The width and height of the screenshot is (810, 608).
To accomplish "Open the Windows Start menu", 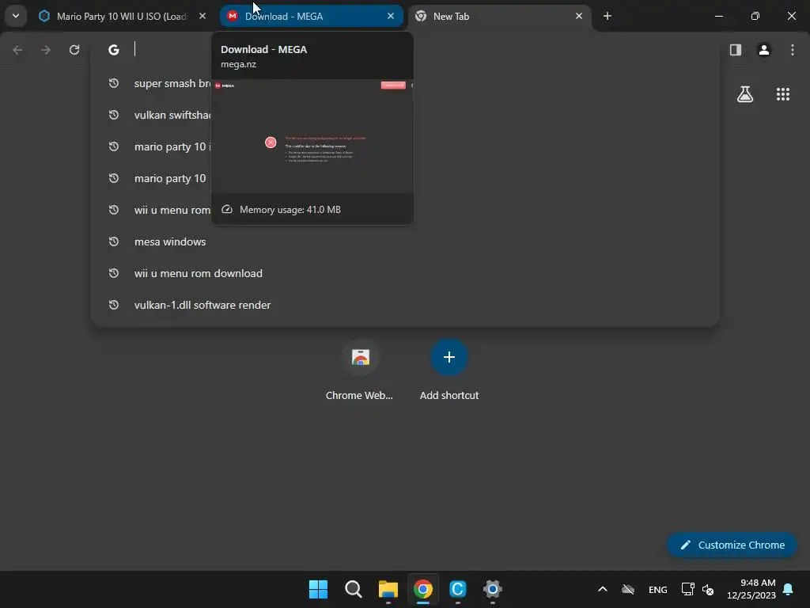I will [x=318, y=589].
